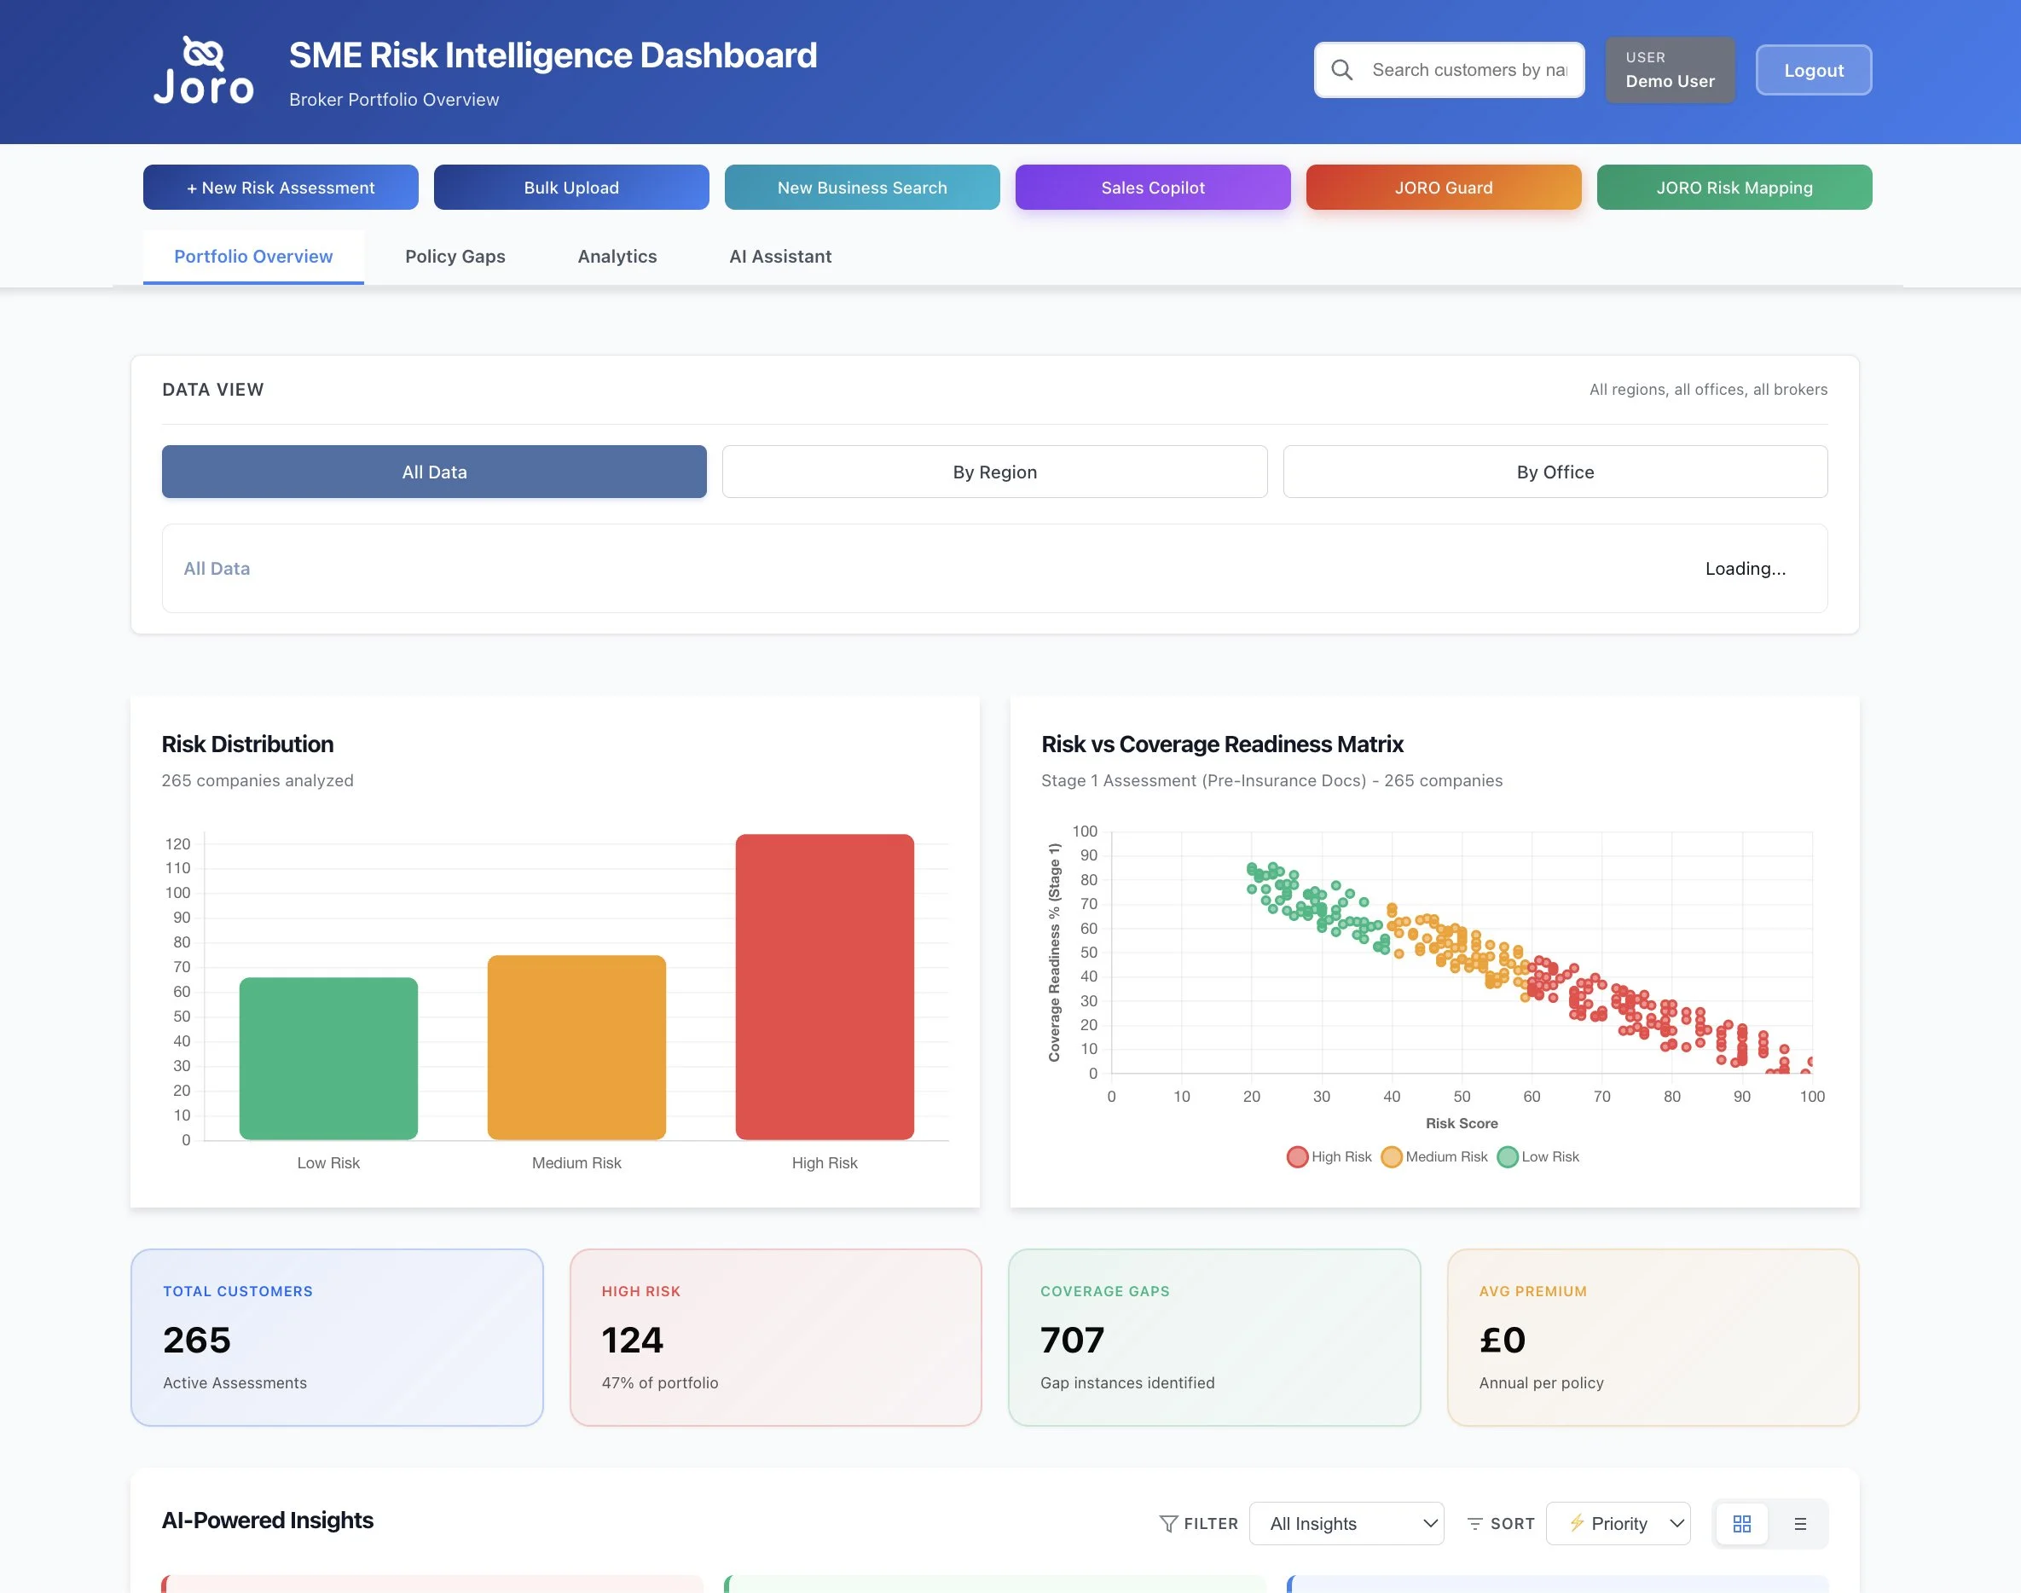Select the By Region view
The height and width of the screenshot is (1593, 2021).
[x=994, y=472]
